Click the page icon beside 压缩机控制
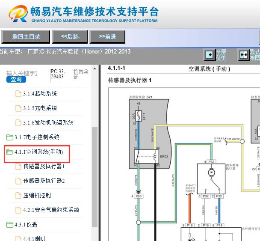Viewport: 260px width, 241px height. 18,196
